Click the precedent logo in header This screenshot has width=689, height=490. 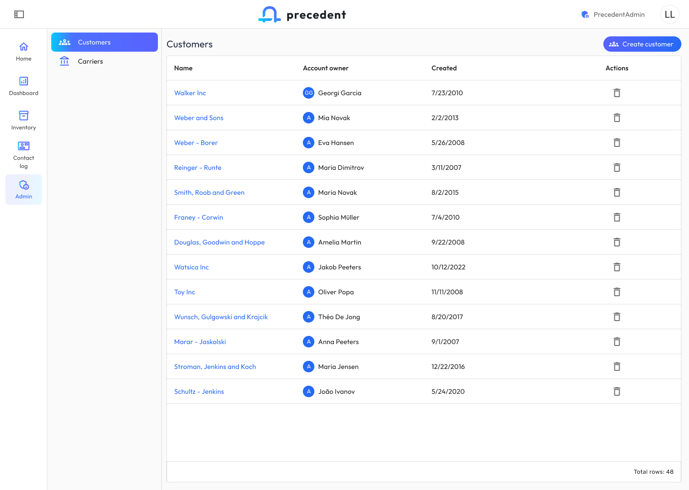click(302, 14)
